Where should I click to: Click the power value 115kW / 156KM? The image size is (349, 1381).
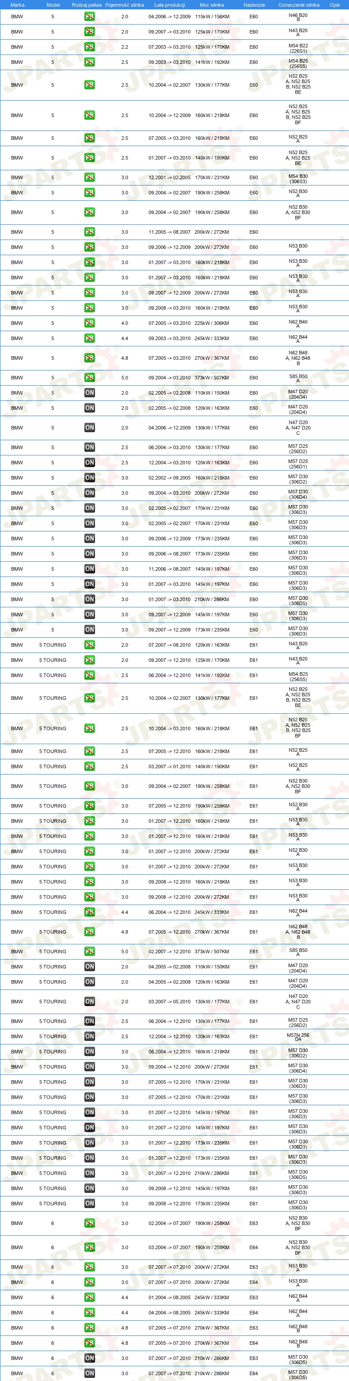[212, 17]
